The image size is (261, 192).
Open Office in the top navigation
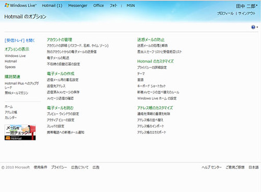[x=99, y=6]
